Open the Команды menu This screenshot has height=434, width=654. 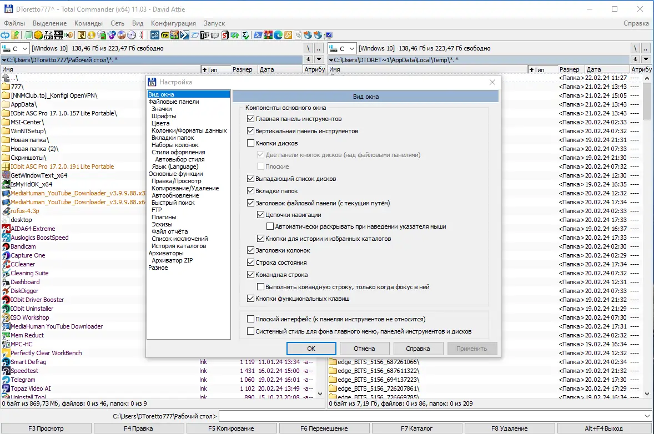point(88,23)
